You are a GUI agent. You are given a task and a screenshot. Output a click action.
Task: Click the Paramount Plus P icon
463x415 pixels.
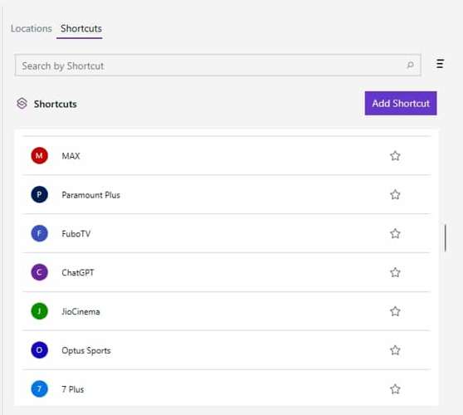point(39,194)
